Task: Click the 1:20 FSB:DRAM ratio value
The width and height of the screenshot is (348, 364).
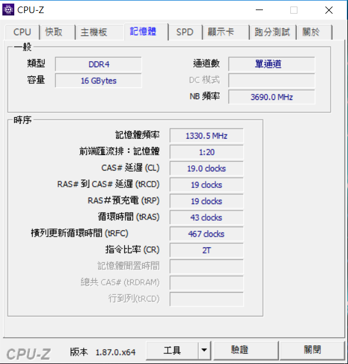Action: click(206, 152)
